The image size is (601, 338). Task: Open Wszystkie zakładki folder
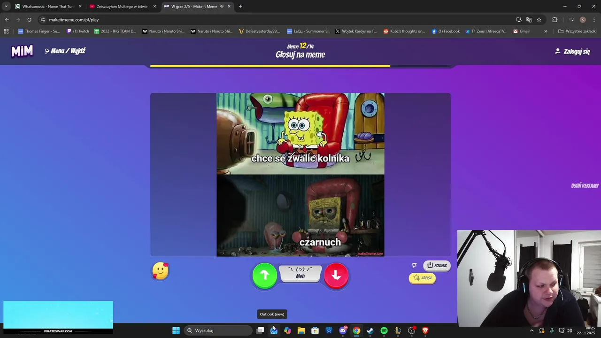click(x=577, y=31)
